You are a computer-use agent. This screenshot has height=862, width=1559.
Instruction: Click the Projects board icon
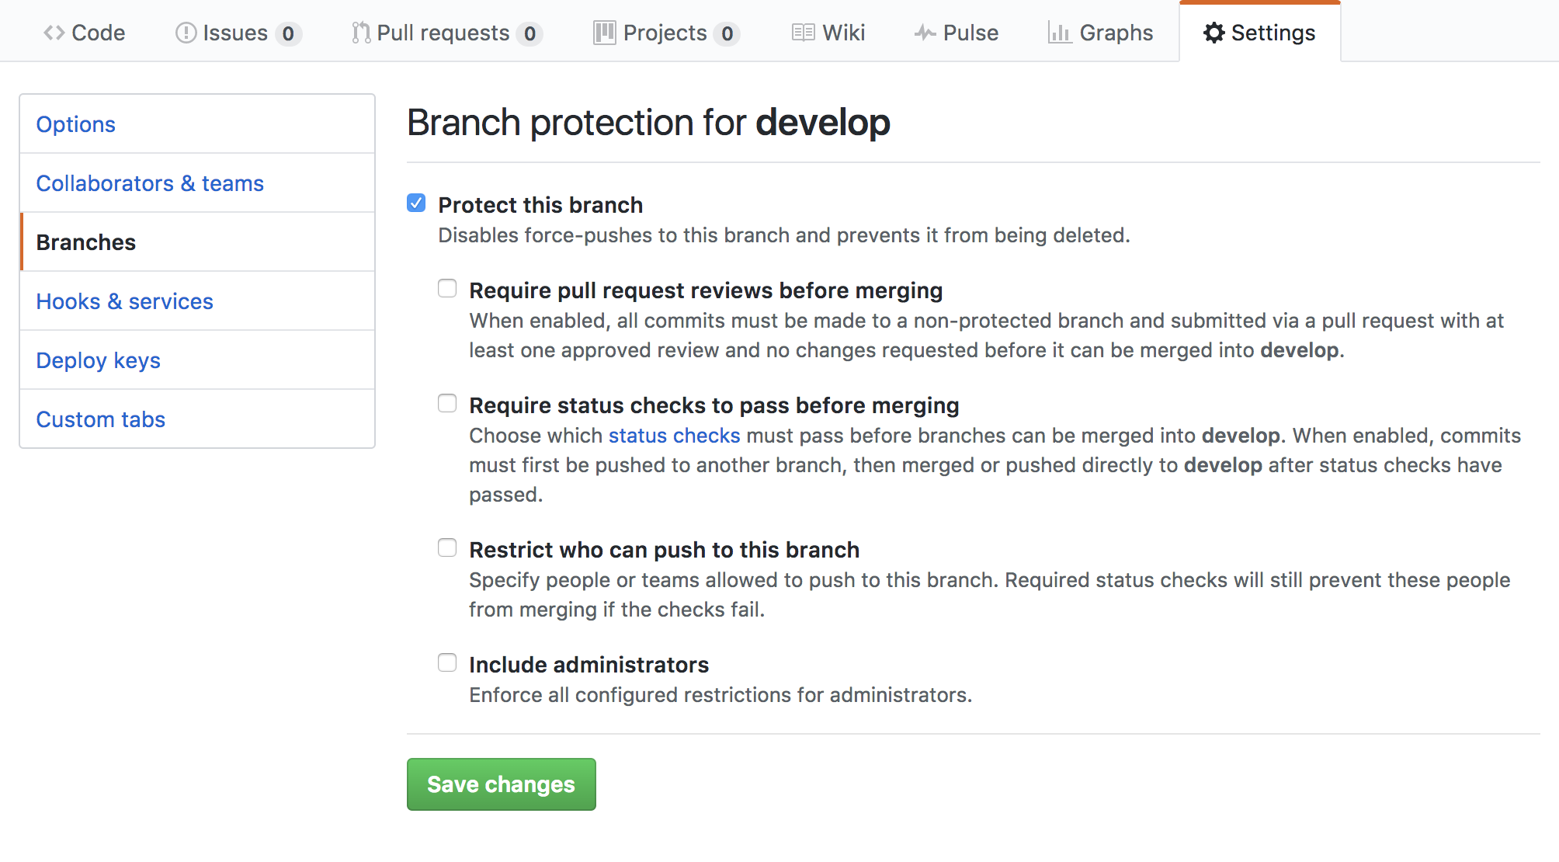point(604,33)
